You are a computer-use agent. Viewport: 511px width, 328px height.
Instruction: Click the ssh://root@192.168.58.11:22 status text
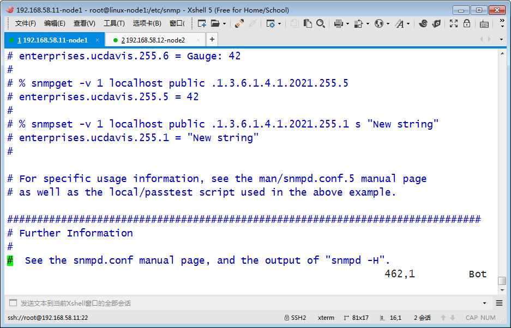pyautogui.click(x=48, y=318)
